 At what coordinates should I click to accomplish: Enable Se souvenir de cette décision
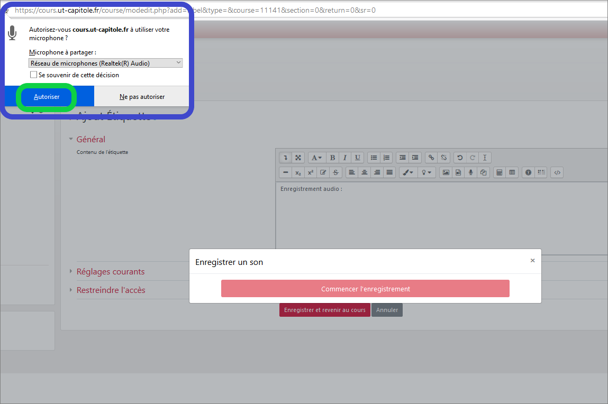tap(34, 75)
